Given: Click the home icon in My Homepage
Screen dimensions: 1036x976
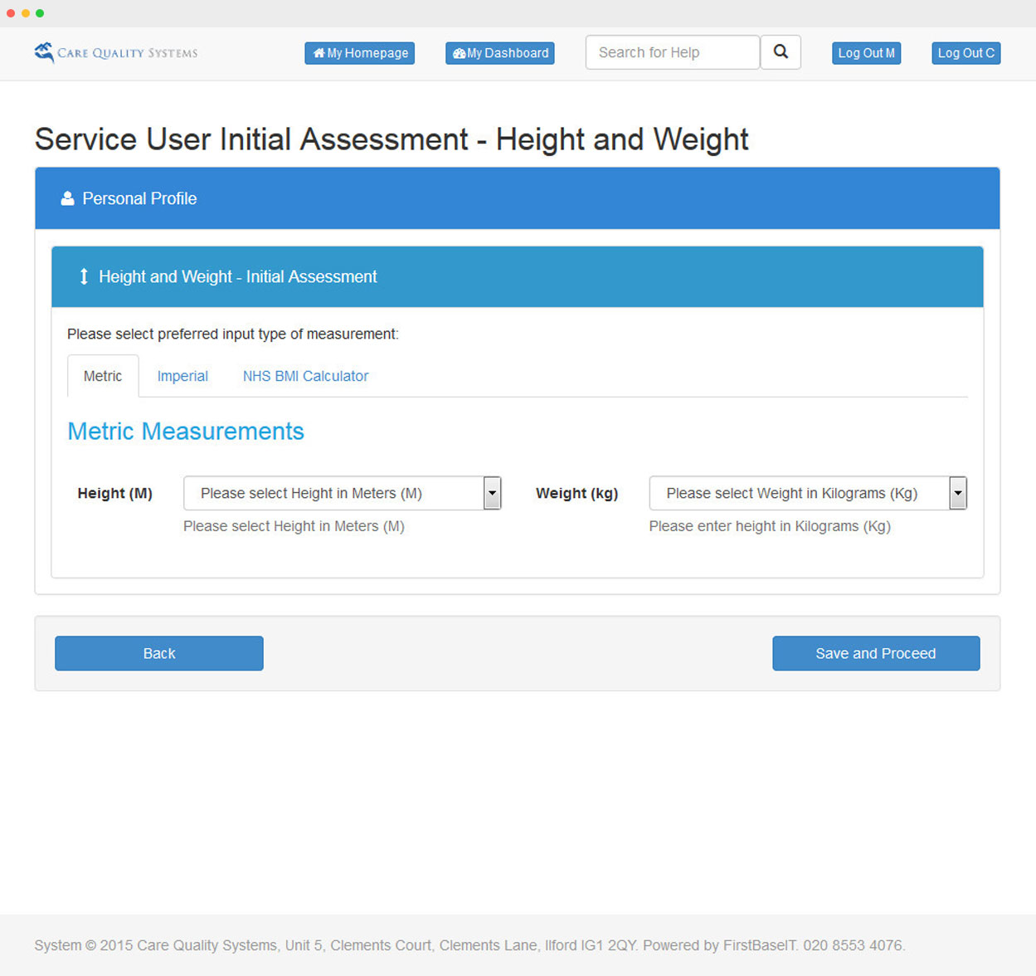Looking at the screenshot, I should [x=319, y=53].
